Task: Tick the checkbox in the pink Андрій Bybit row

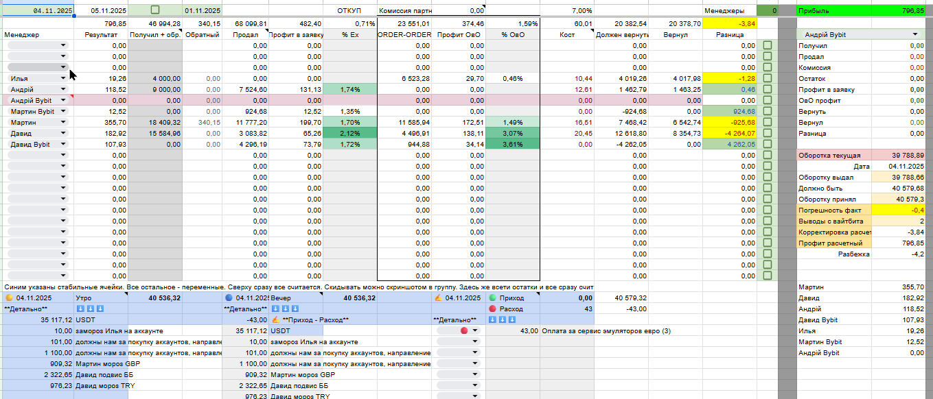Action: pos(767,101)
